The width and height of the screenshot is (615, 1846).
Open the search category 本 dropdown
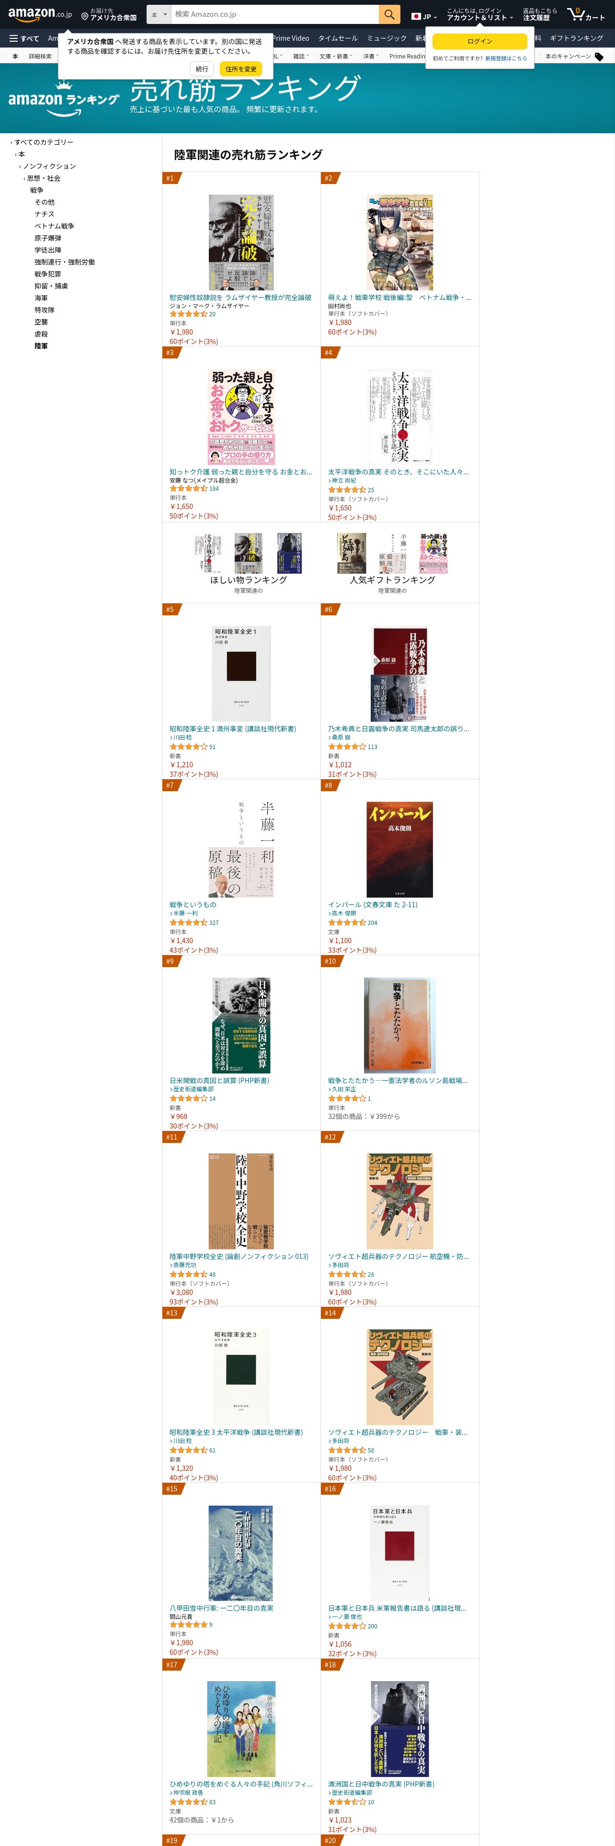159,14
